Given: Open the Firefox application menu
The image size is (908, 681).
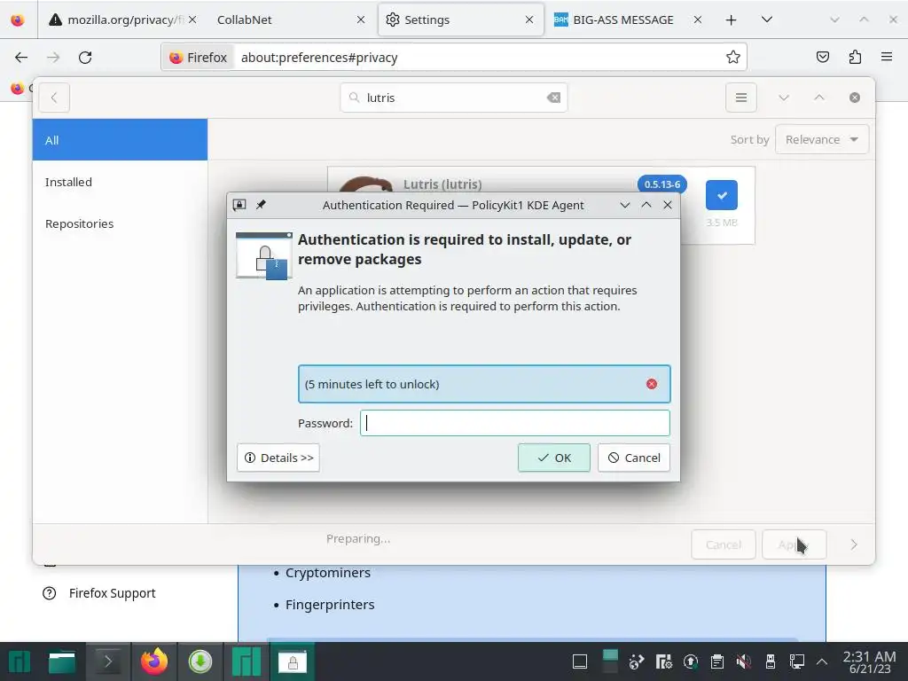Looking at the screenshot, I should 887,58.
